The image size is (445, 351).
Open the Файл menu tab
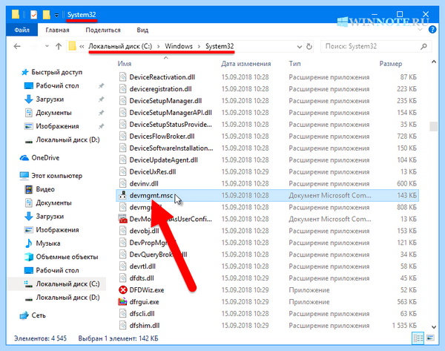tap(22, 30)
